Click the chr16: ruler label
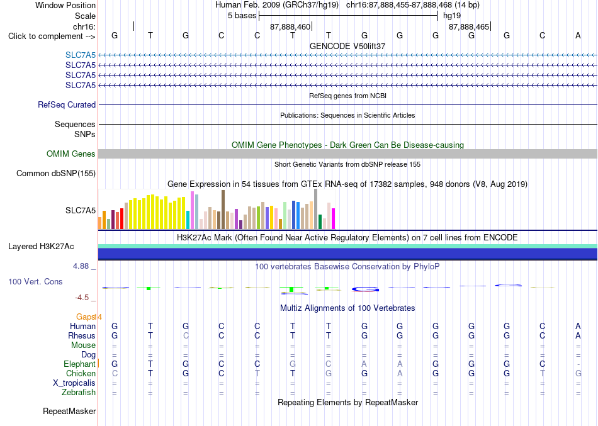Viewport: 598px width, 426px height. coord(84,26)
